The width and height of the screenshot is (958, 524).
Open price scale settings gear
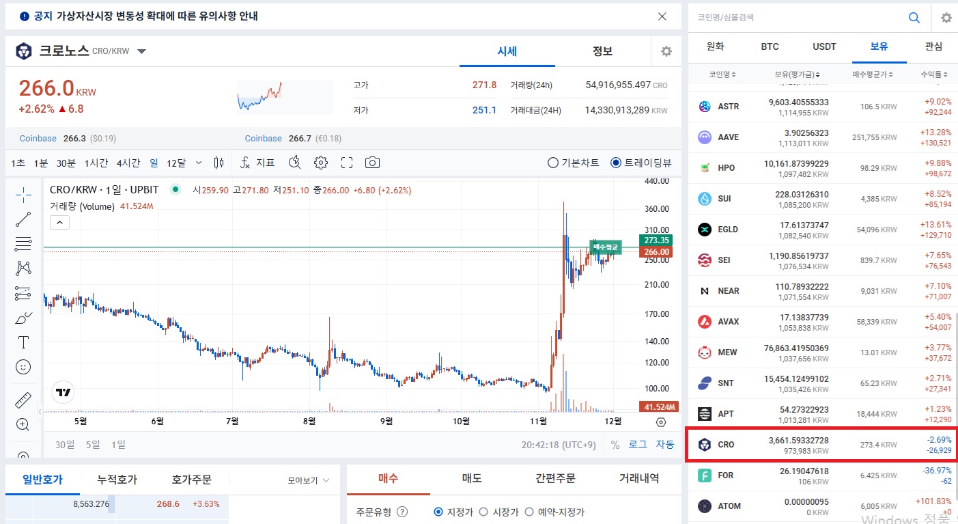[661, 422]
